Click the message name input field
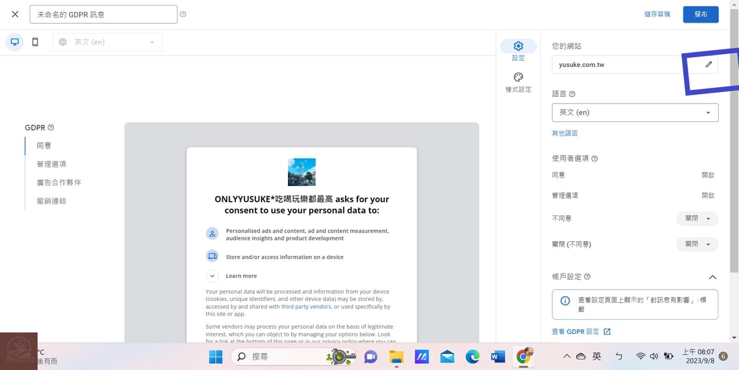 [x=103, y=14]
